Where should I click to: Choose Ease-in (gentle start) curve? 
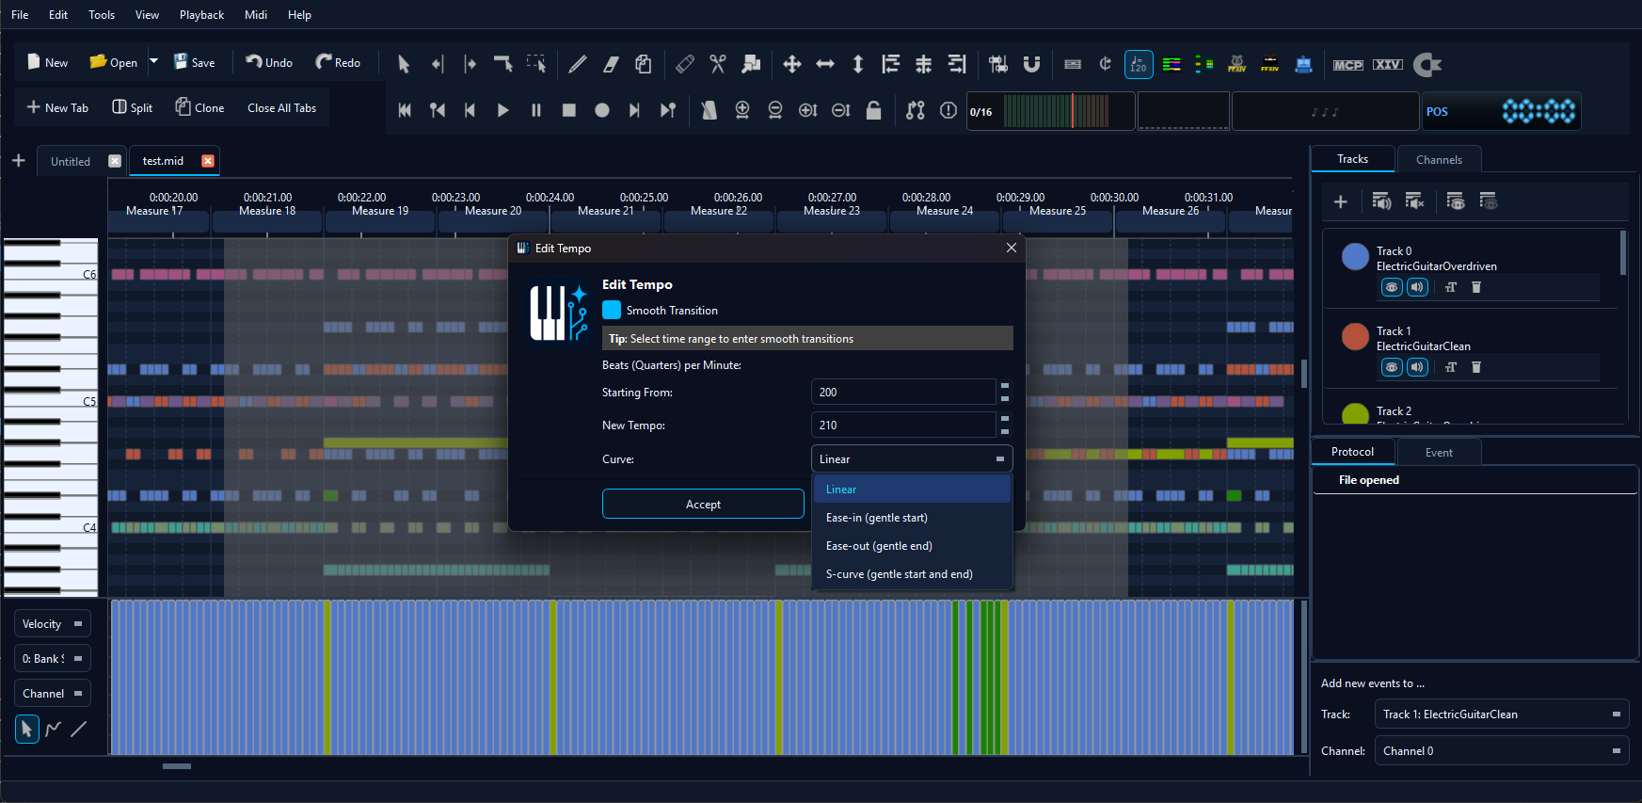click(x=912, y=518)
